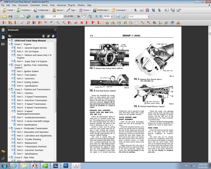Click the Collaborate toolbar button
Image resolution: width=211 pixels, height=169 pixels.
(x=42, y=10)
